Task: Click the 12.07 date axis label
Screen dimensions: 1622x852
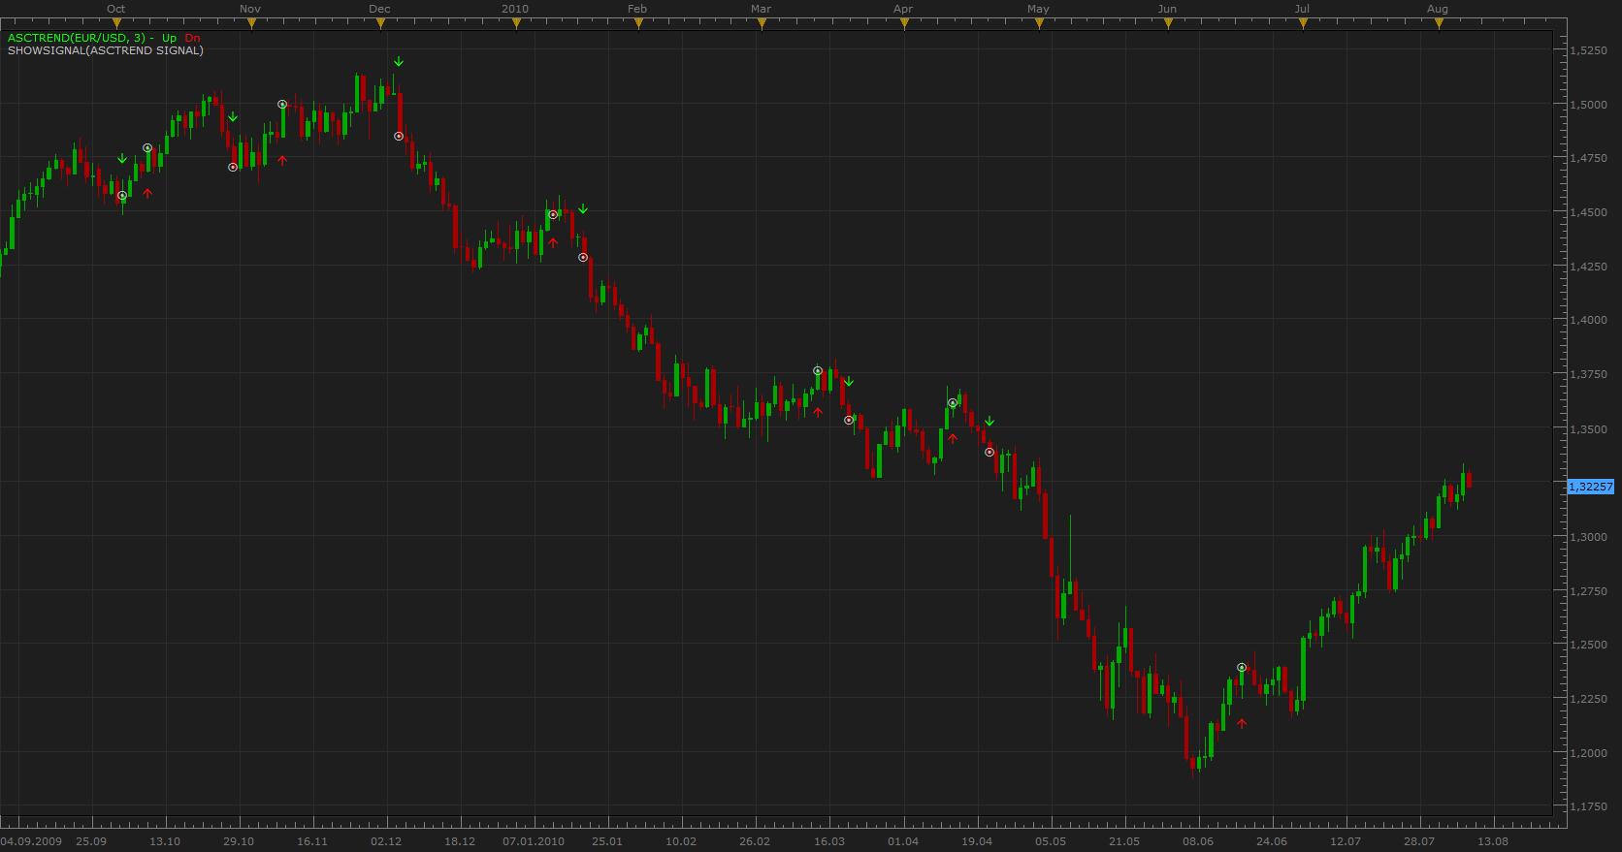Action: click(1346, 841)
